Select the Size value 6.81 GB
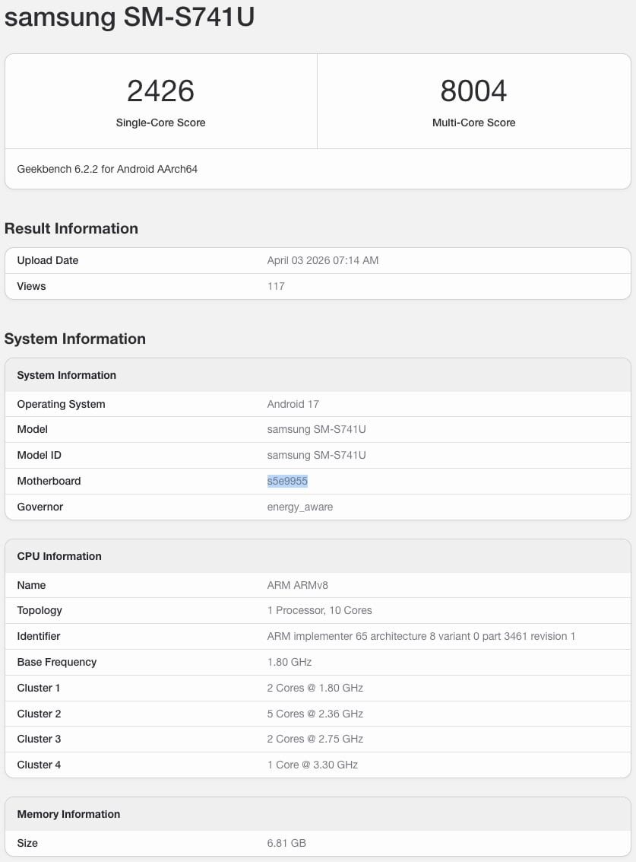 click(x=287, y=843)
